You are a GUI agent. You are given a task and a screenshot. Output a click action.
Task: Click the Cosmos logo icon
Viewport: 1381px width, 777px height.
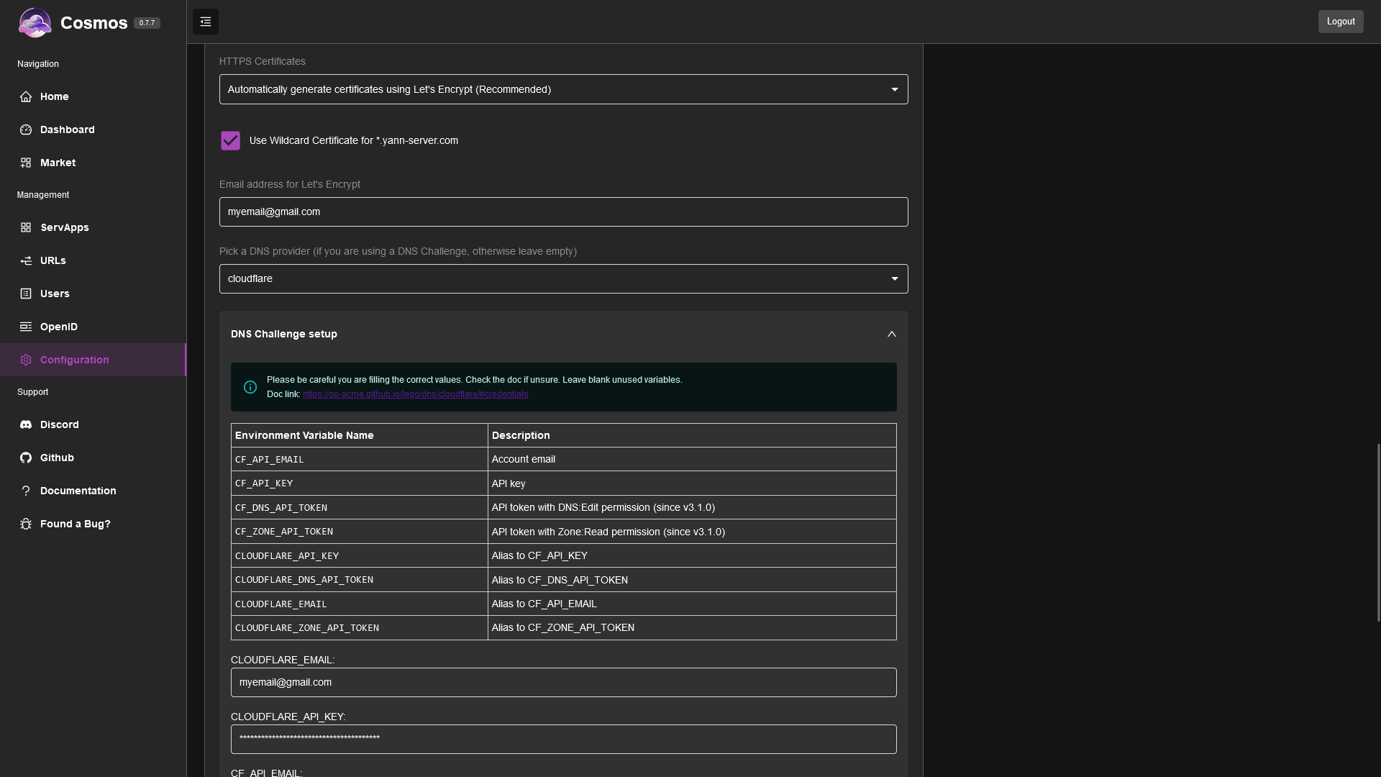pyautogui.click(x=35, y=22)
